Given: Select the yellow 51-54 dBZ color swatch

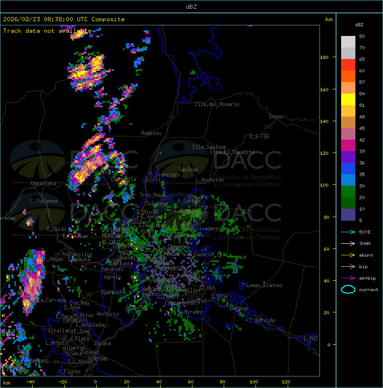Looking at the screenshot, I should click(x=348, y=100).
